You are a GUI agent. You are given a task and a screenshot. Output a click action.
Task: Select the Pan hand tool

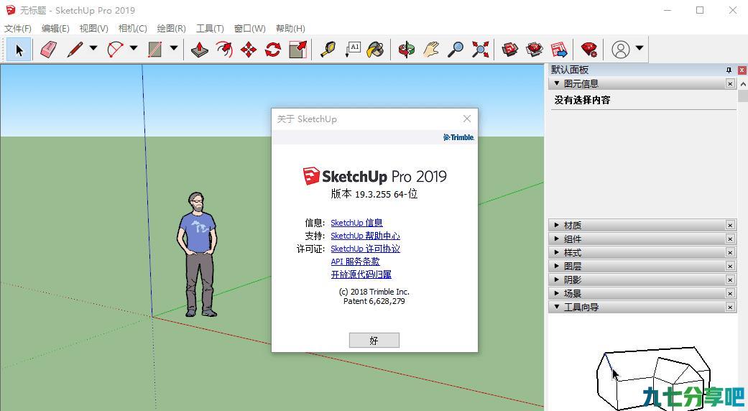(x=431, y=50)
